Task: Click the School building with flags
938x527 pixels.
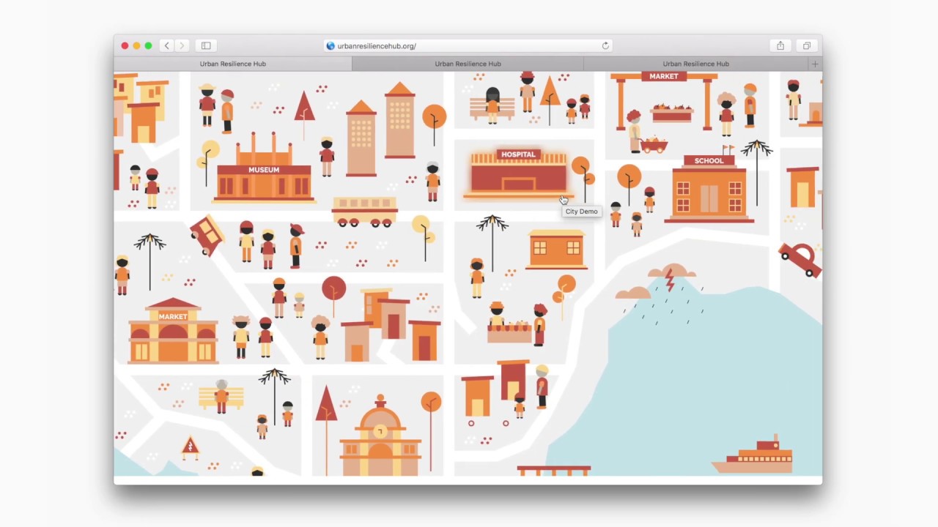Action: pos(709,184)
